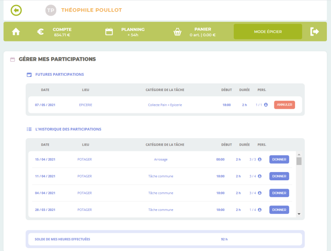Click the green back arrow icon

[x=16, y=10]
